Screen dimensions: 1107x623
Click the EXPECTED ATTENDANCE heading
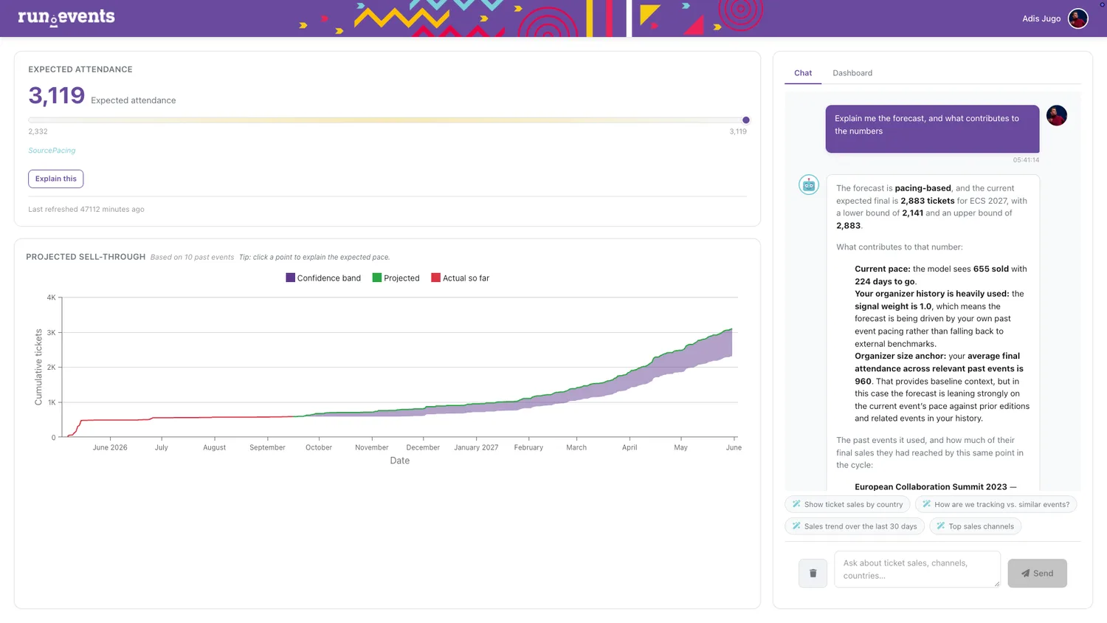(80, 69)
